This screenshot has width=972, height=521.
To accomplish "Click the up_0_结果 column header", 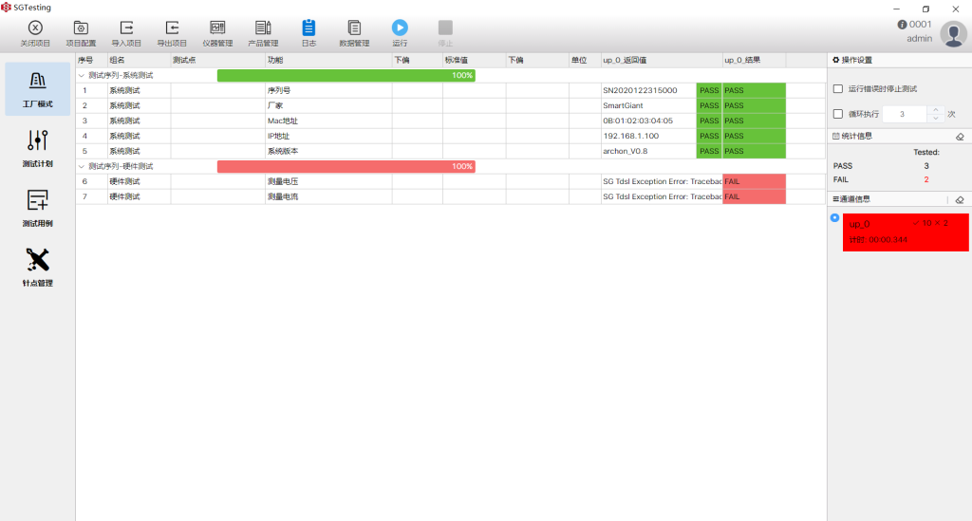I will point(754,60).
